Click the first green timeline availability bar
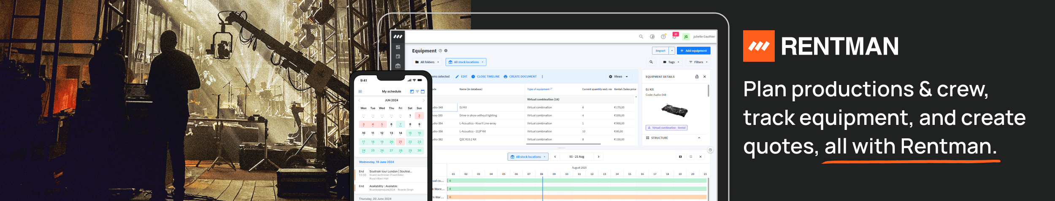1055x201 pixels. coord(576,180)
